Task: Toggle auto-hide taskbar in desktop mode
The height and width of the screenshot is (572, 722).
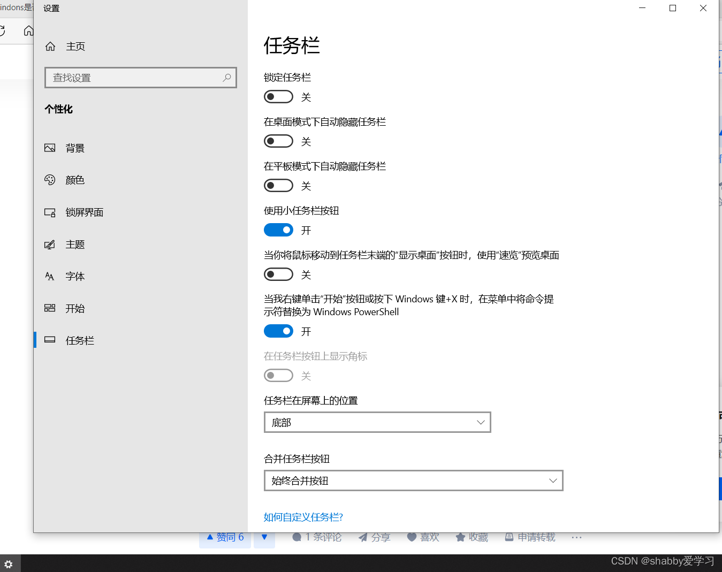Action: (x=278, y=141)
